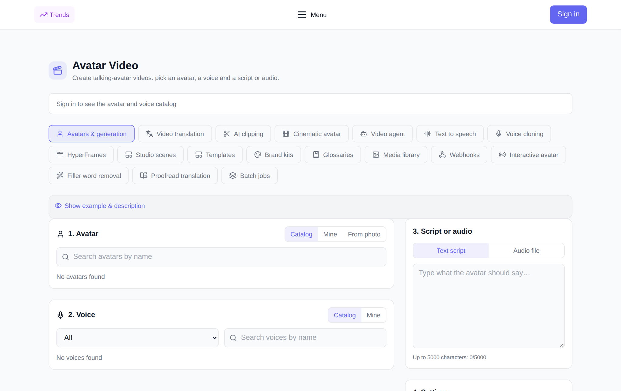Select the Text script tab

451,250
